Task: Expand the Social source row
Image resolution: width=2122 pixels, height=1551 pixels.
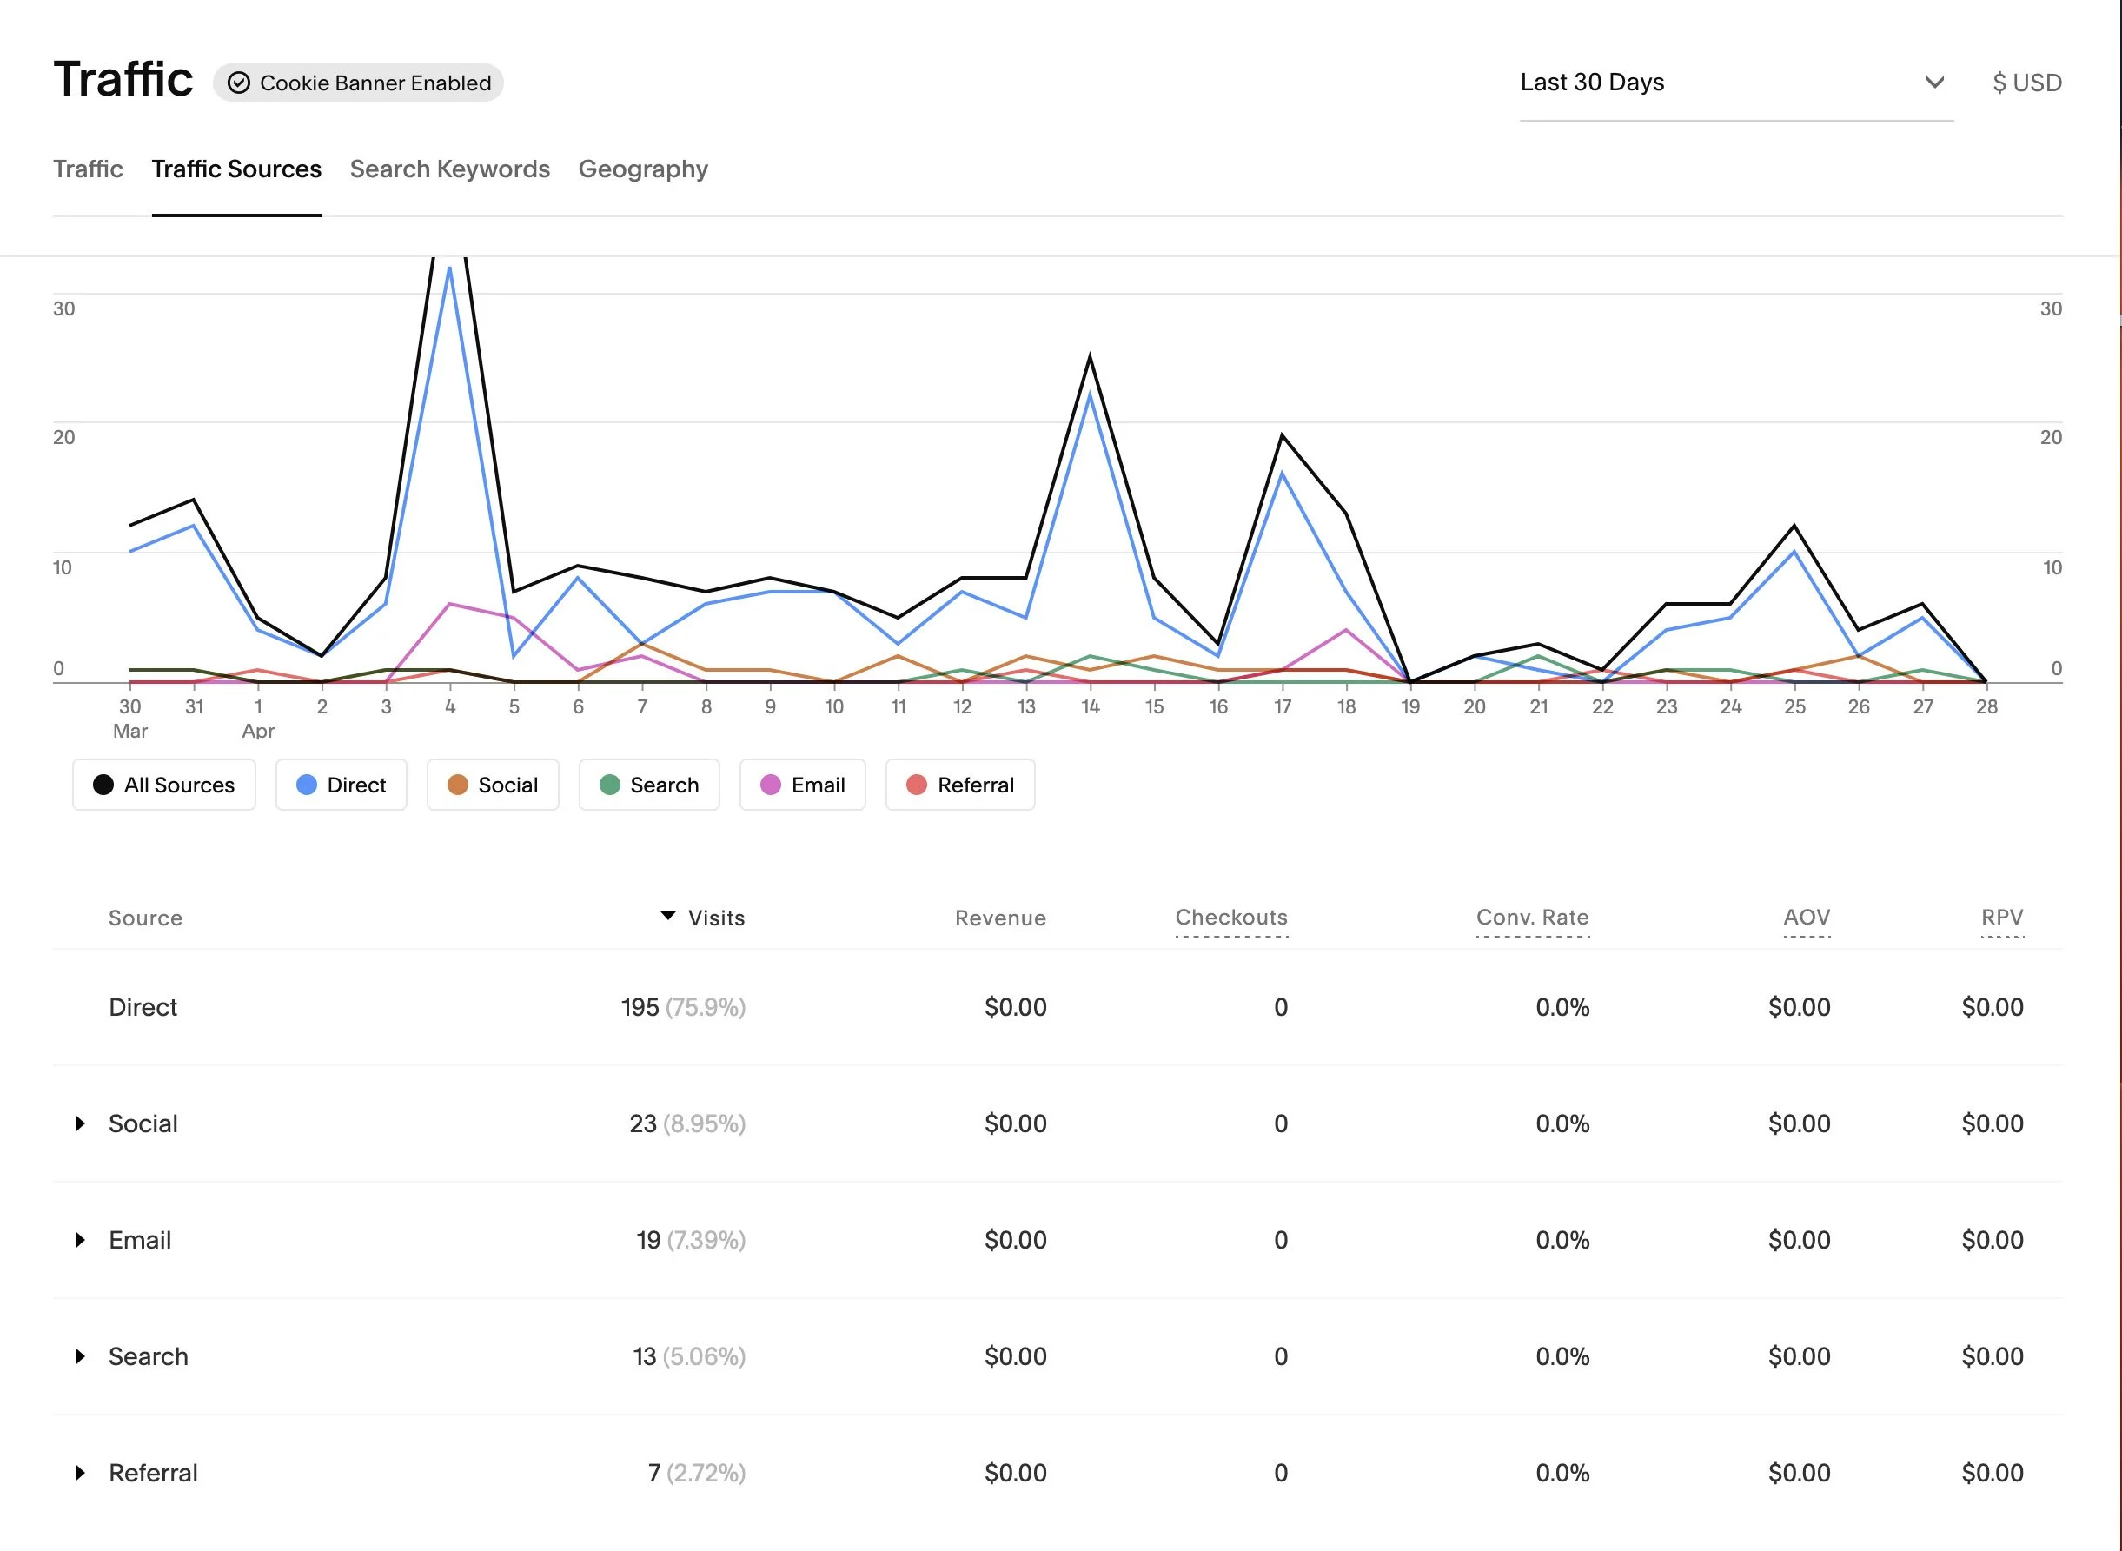Action: coord(81,1123)
